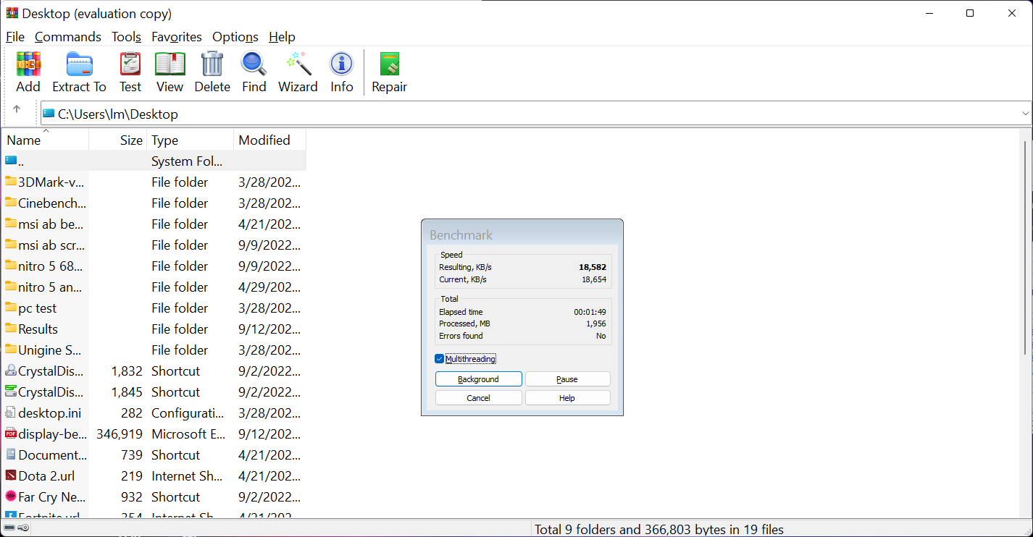Image resolution: width=1033 pixels, height=537 pixels.
Task: Click the Info toolbar icon
Action: (x=342, y=64)
